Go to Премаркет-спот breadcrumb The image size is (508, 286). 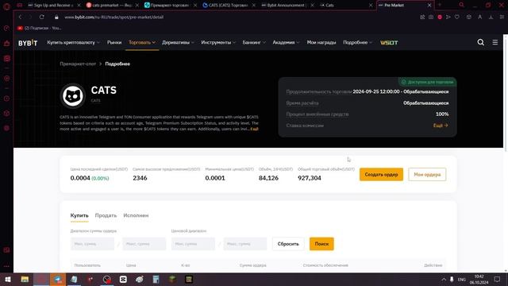click(78, 64)
